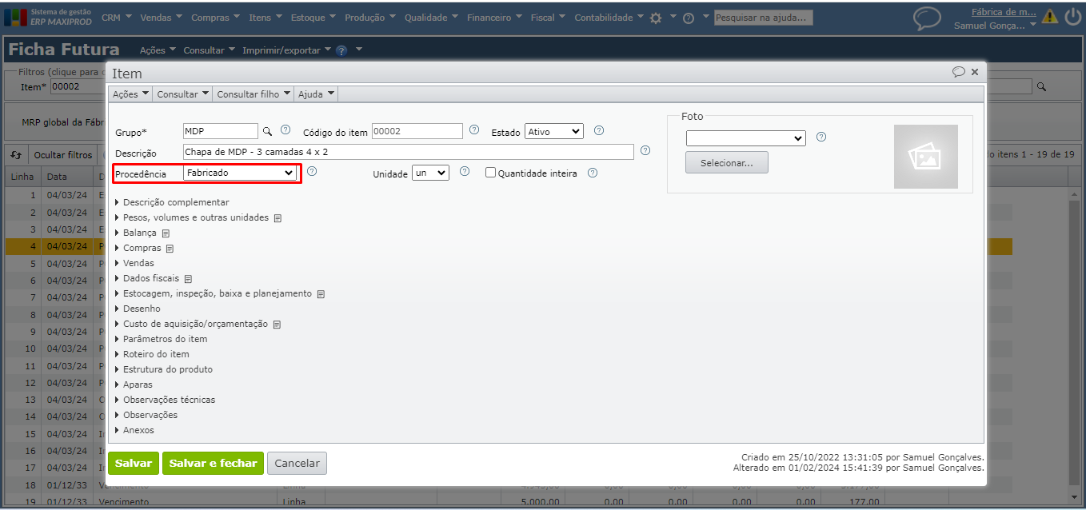This screenshot has width=1086, height=510.
Task: Click note icon beside Compras section
Action: 170,249
